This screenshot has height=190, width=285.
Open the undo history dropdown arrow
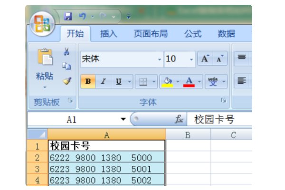[93, 17]
